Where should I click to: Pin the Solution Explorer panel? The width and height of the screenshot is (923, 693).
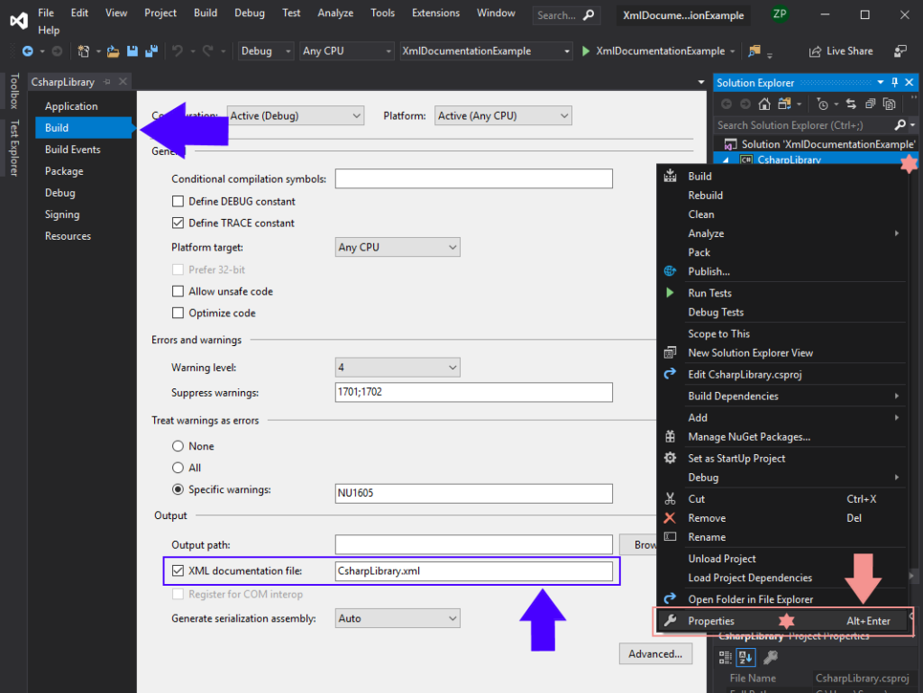[895, 82]
